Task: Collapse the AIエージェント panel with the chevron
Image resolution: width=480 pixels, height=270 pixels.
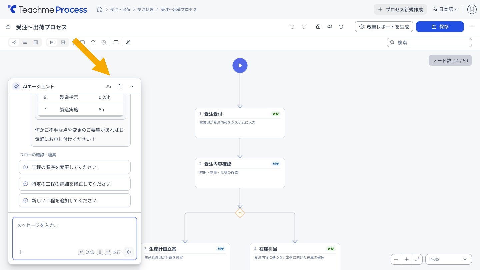Action: coord(132,86)
